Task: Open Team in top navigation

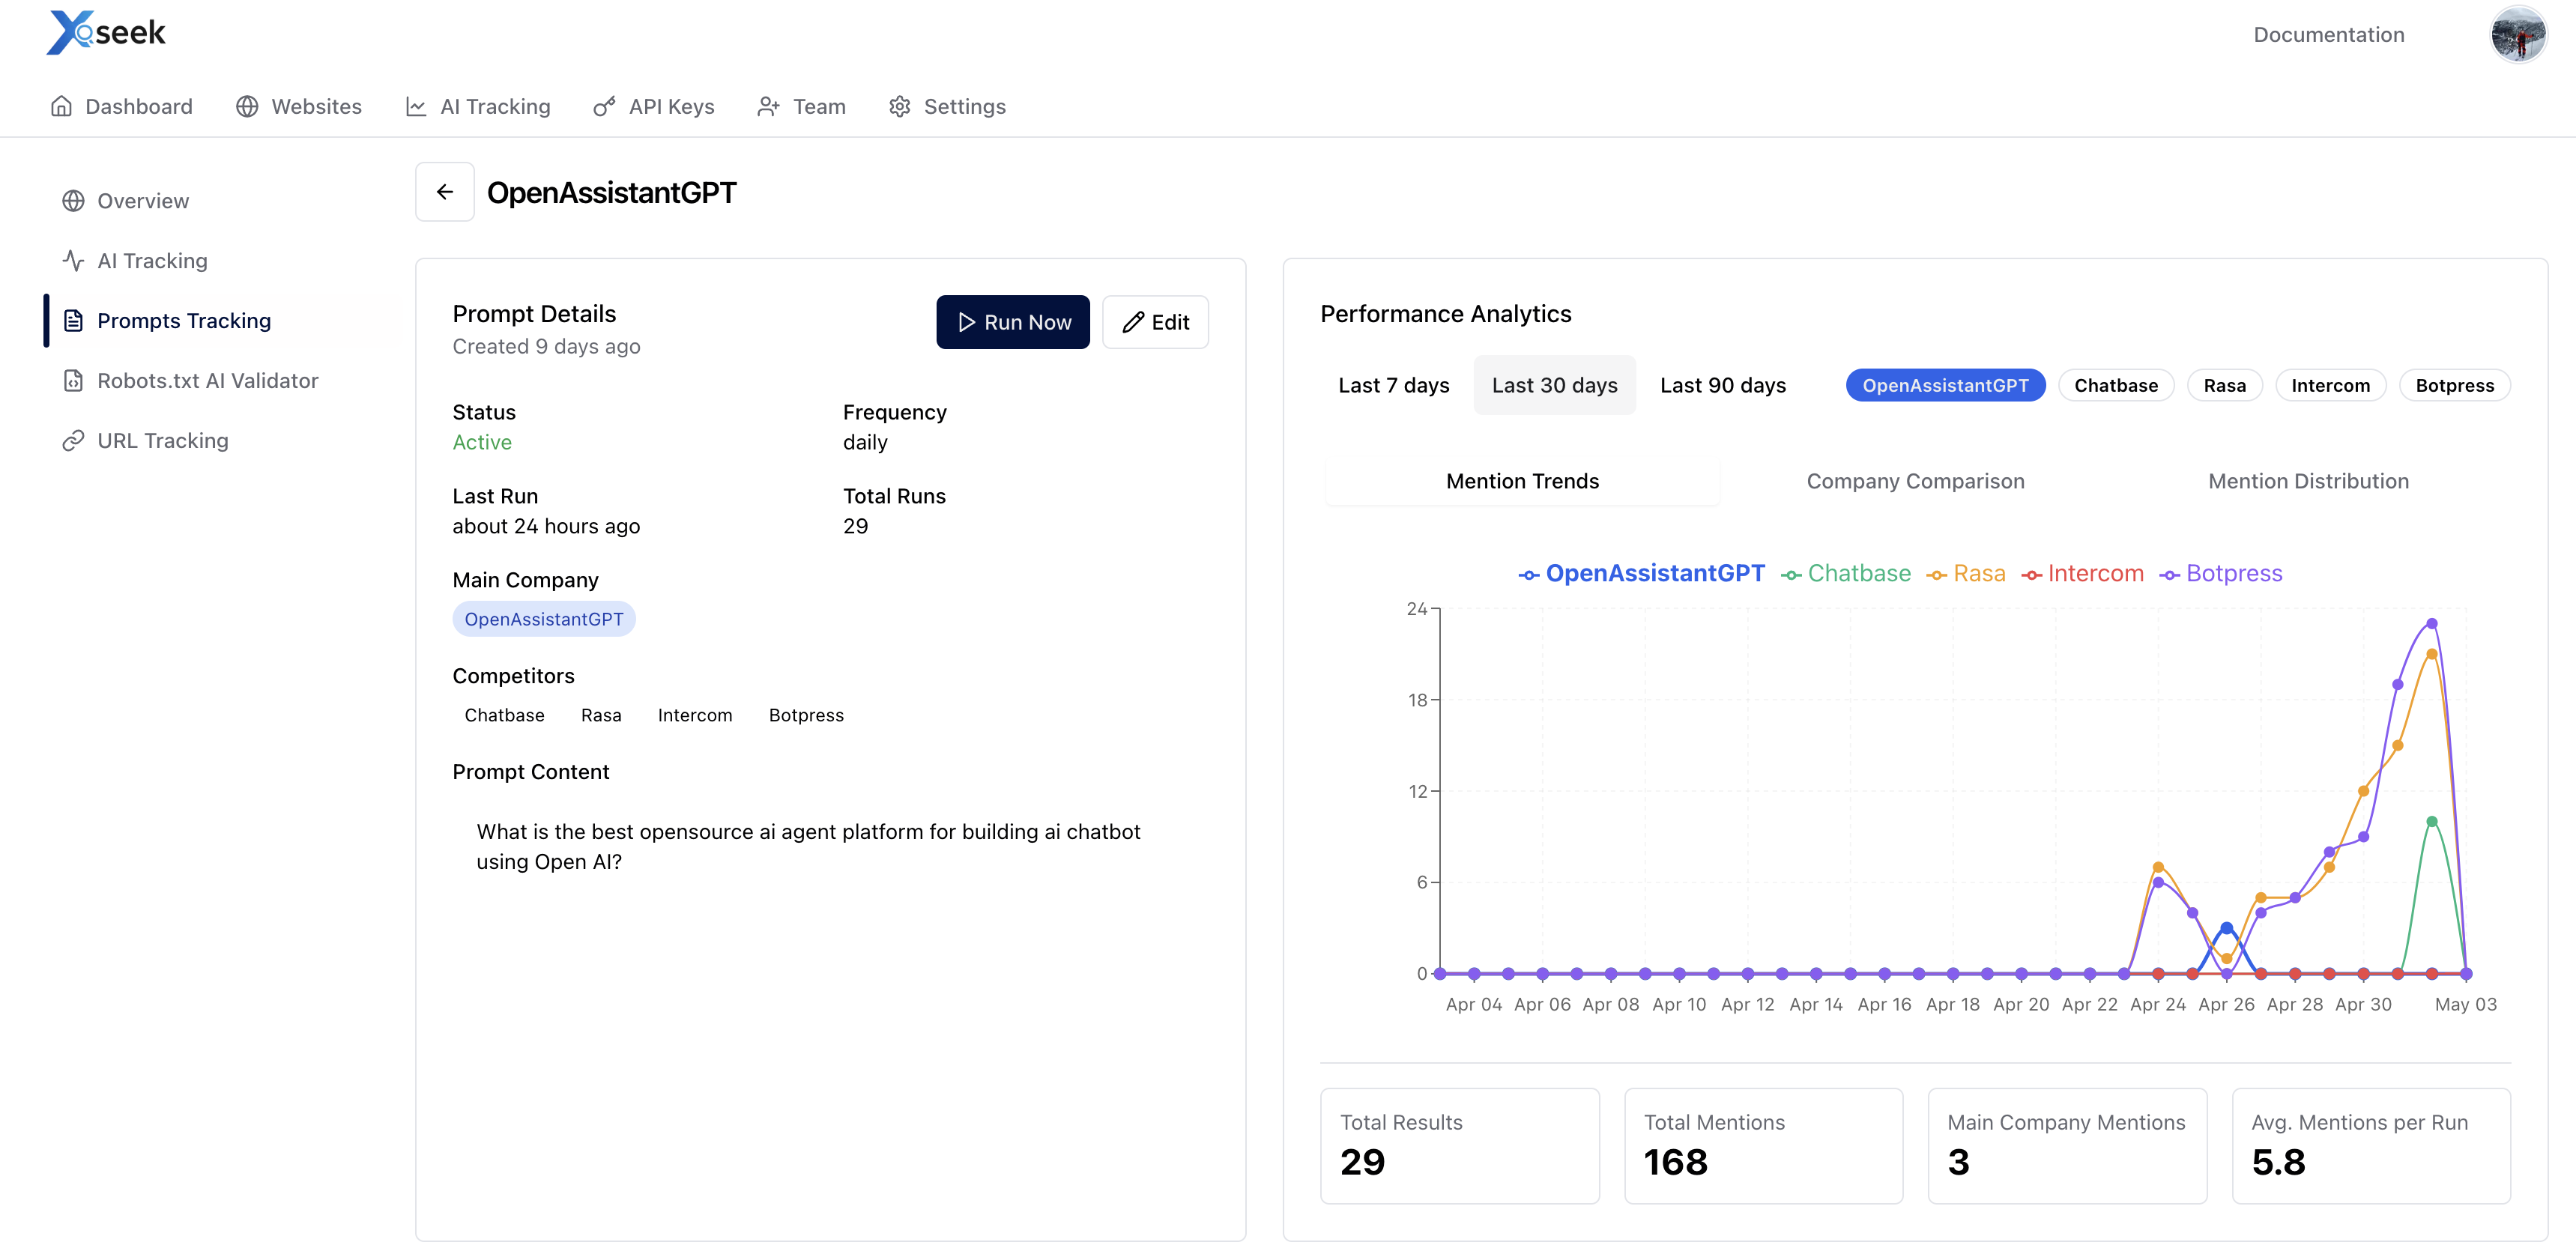Action: click(801, 106)
